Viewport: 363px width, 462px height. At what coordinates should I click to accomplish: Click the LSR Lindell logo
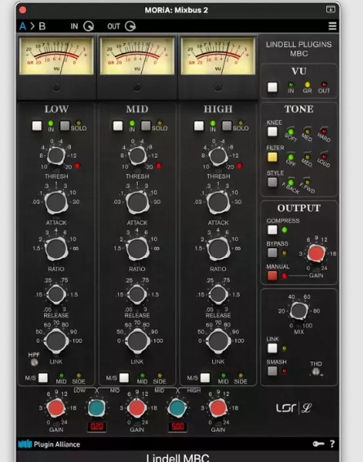pos(294,408)
